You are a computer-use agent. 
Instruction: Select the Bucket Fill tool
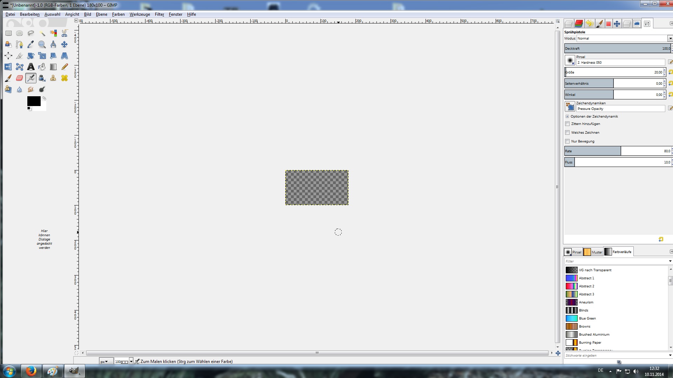(x=42, y=67)
